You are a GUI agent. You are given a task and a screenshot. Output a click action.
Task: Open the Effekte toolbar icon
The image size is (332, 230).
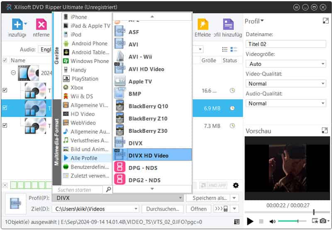tap(203, 24)
